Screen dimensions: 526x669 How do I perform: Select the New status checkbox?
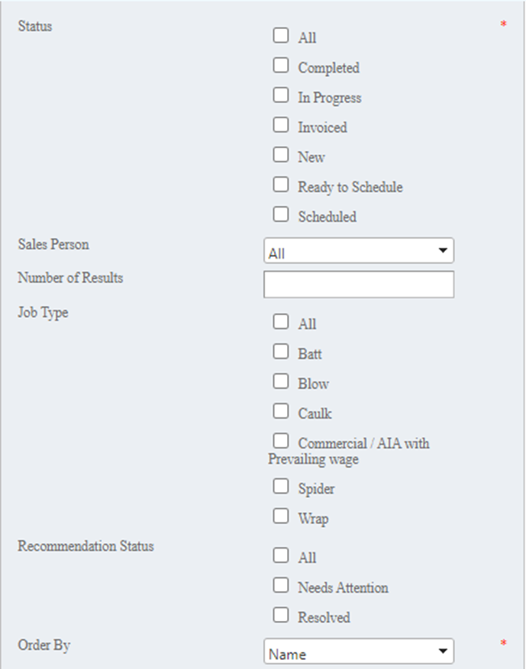[281, 155]
